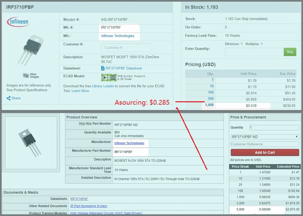Open the IRF3710PBF Datasheet link
This screenshot has height=216, width=303.
tap(124, 68)
